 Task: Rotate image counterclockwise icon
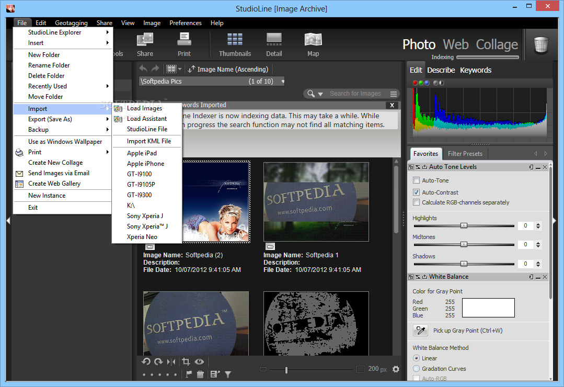146,362
